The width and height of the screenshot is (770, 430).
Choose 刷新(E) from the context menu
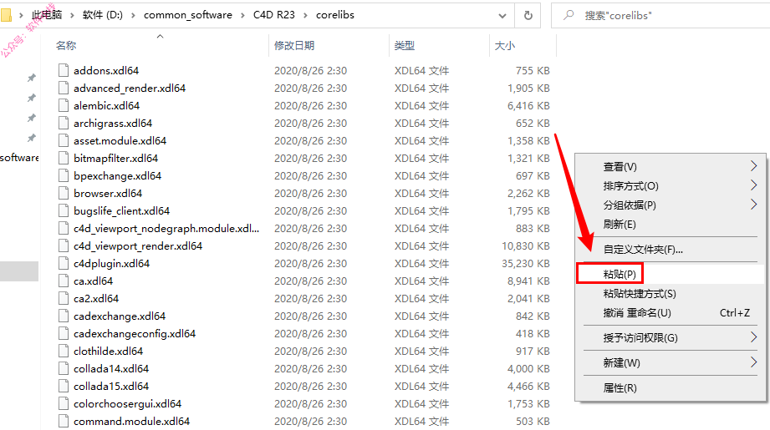tap(671, 224)
